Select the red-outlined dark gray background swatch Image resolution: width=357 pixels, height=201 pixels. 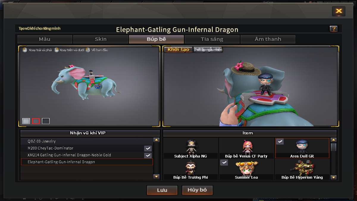coord(36,121)
